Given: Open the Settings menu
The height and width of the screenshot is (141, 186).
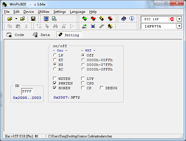Looking at the screenshot, I should click(x=60, y=12).
